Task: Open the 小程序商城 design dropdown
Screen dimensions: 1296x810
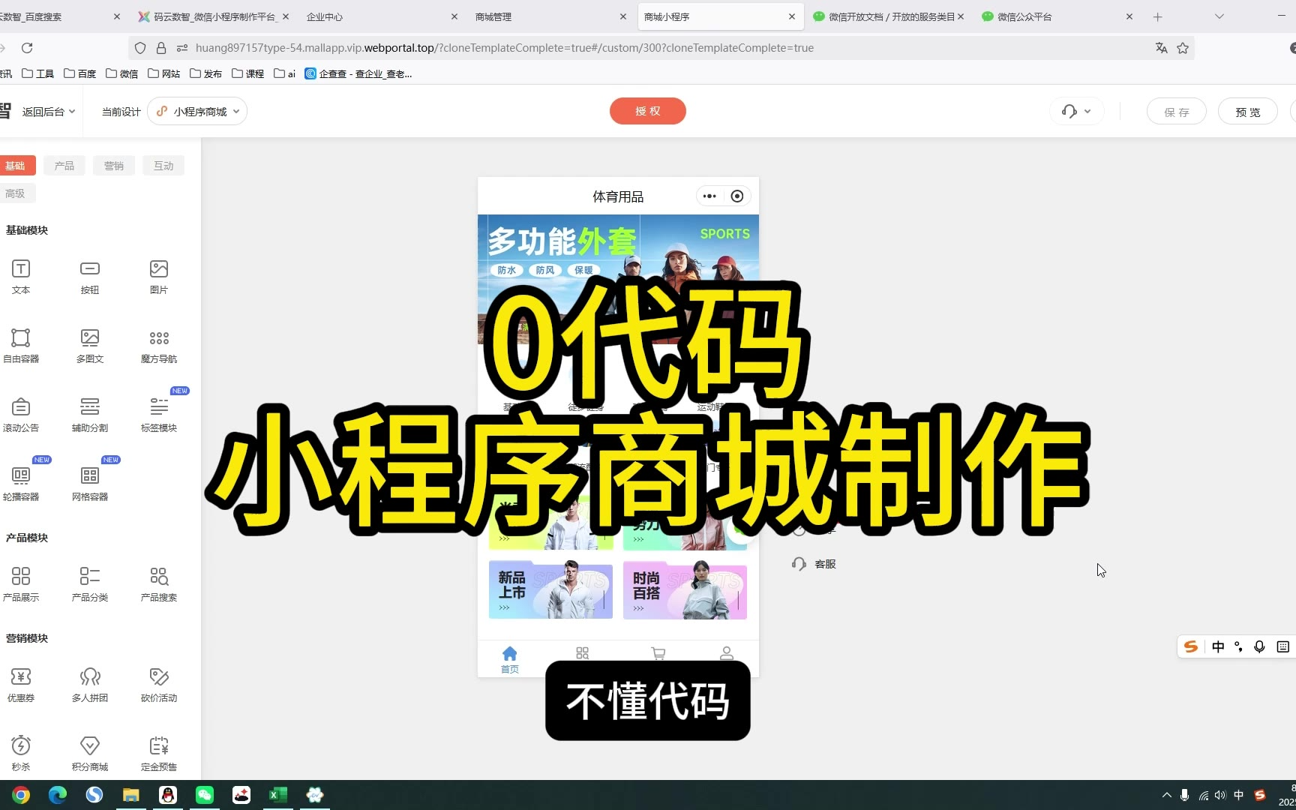Action: 198,112
